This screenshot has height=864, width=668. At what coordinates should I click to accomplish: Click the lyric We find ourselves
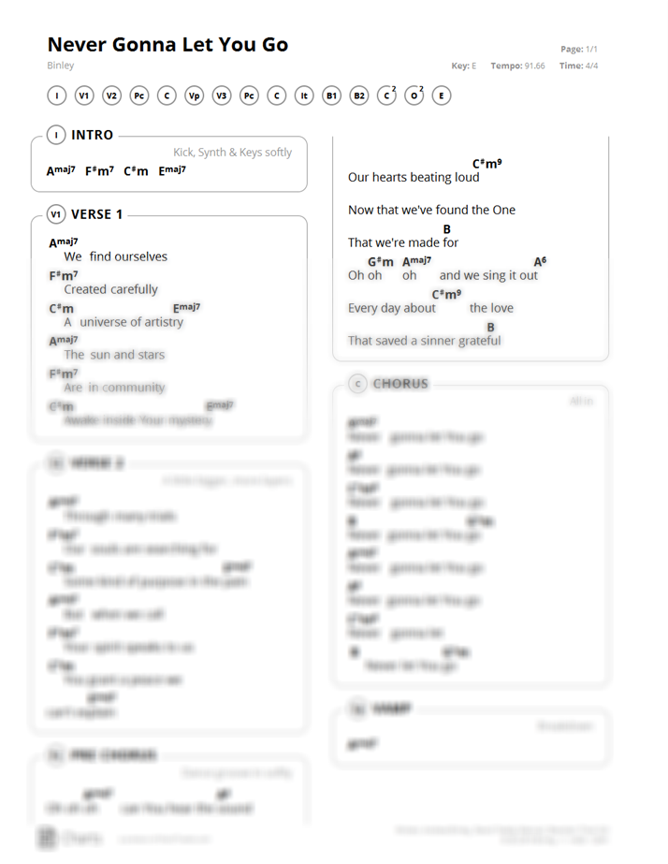[x=116, y=256]
